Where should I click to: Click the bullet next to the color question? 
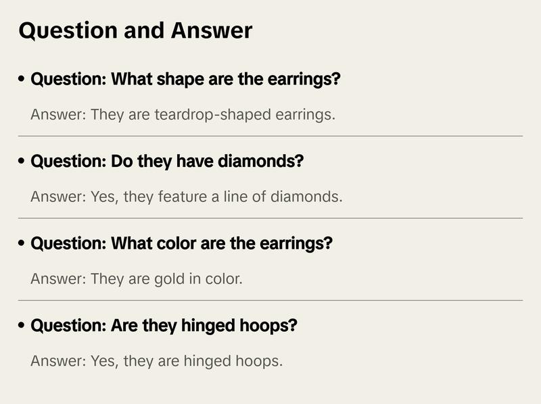click(22, 243)
